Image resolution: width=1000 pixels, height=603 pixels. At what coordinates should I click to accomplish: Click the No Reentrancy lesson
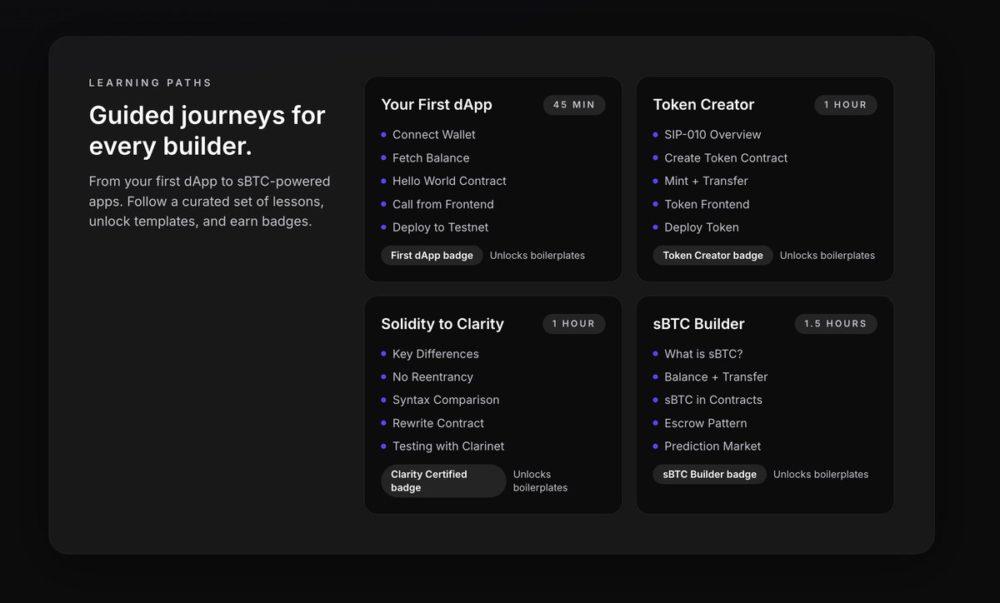(x=432, y=377)
